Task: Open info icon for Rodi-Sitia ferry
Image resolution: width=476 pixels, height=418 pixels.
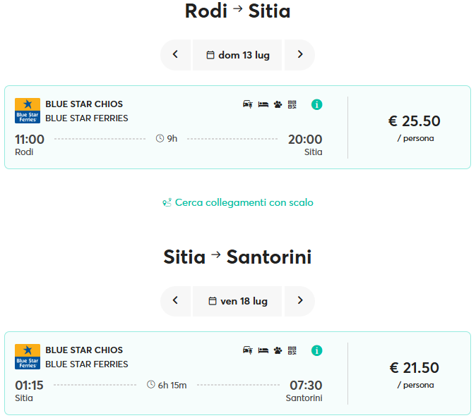Action: pyautogui.click(x=316, y=104)
